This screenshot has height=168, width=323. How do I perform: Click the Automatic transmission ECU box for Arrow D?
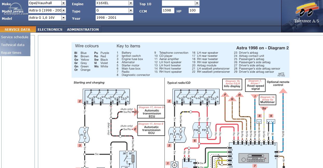pyautogui.click(x=151, y=112)
